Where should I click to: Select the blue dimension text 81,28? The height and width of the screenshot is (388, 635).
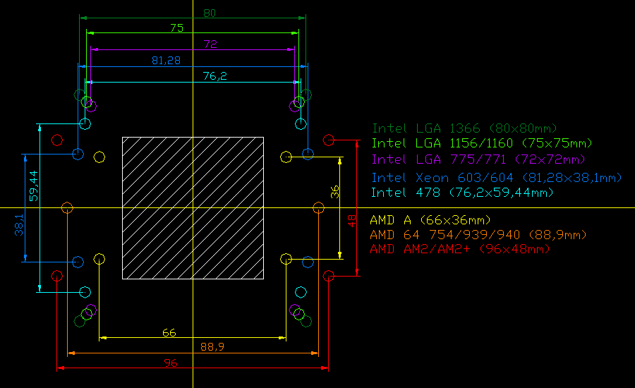(166, 61)
